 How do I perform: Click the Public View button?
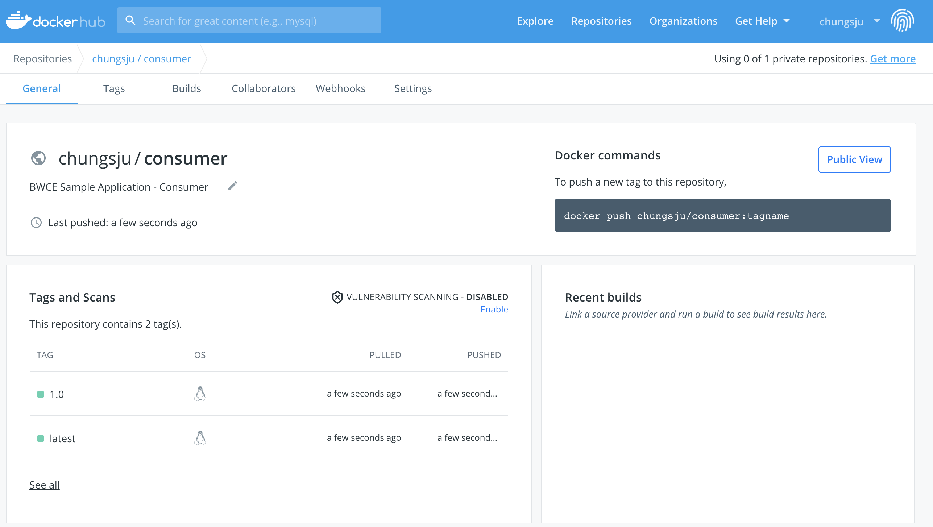coord(854,159)
